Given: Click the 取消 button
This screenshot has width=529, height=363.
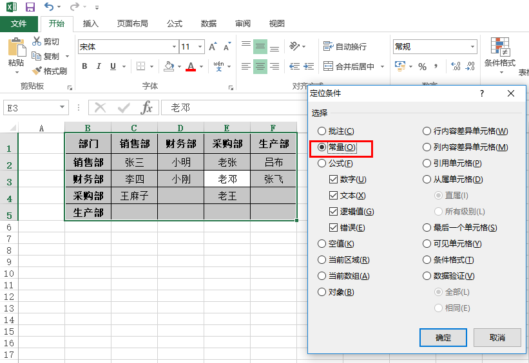Looking at the screenshot, I should [x=497, y=337].
